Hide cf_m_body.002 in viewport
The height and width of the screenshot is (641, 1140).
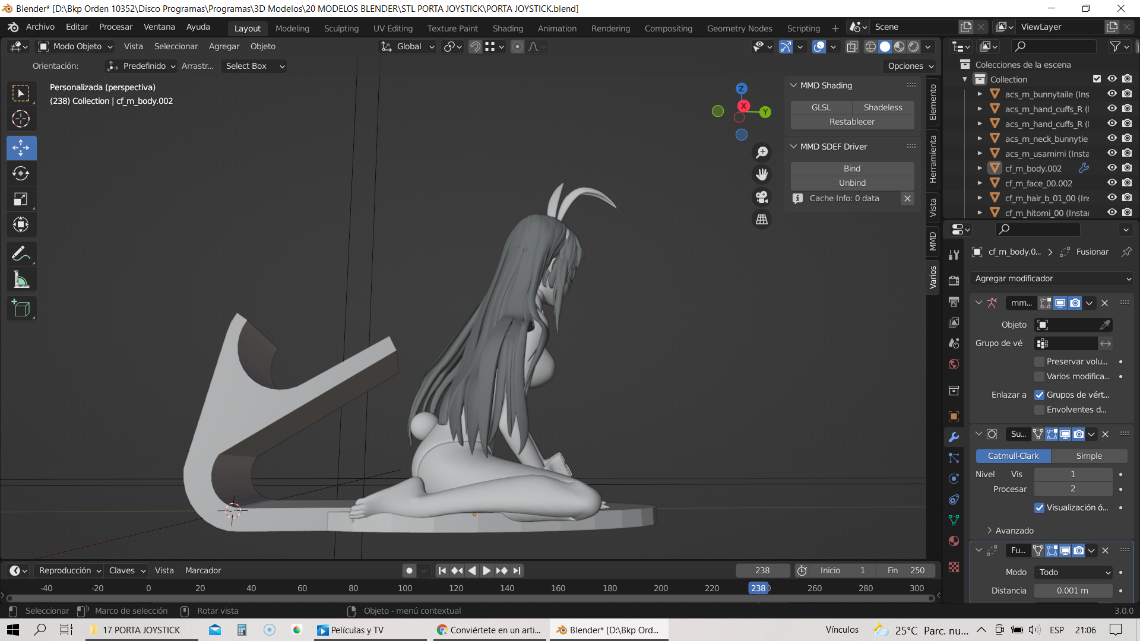(x=1112, y=168)
